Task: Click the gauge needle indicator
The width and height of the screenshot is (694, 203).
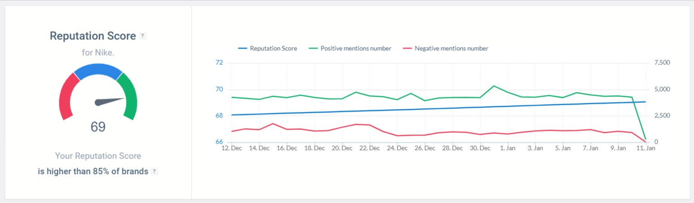Action: pos(110,101)
